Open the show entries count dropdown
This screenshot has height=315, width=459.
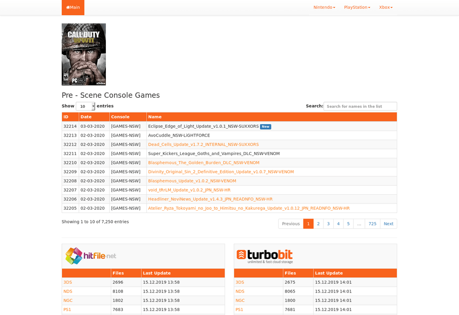click(86, 106)
